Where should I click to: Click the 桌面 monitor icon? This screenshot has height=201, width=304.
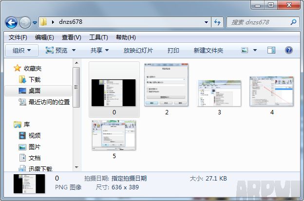(22, 91)
